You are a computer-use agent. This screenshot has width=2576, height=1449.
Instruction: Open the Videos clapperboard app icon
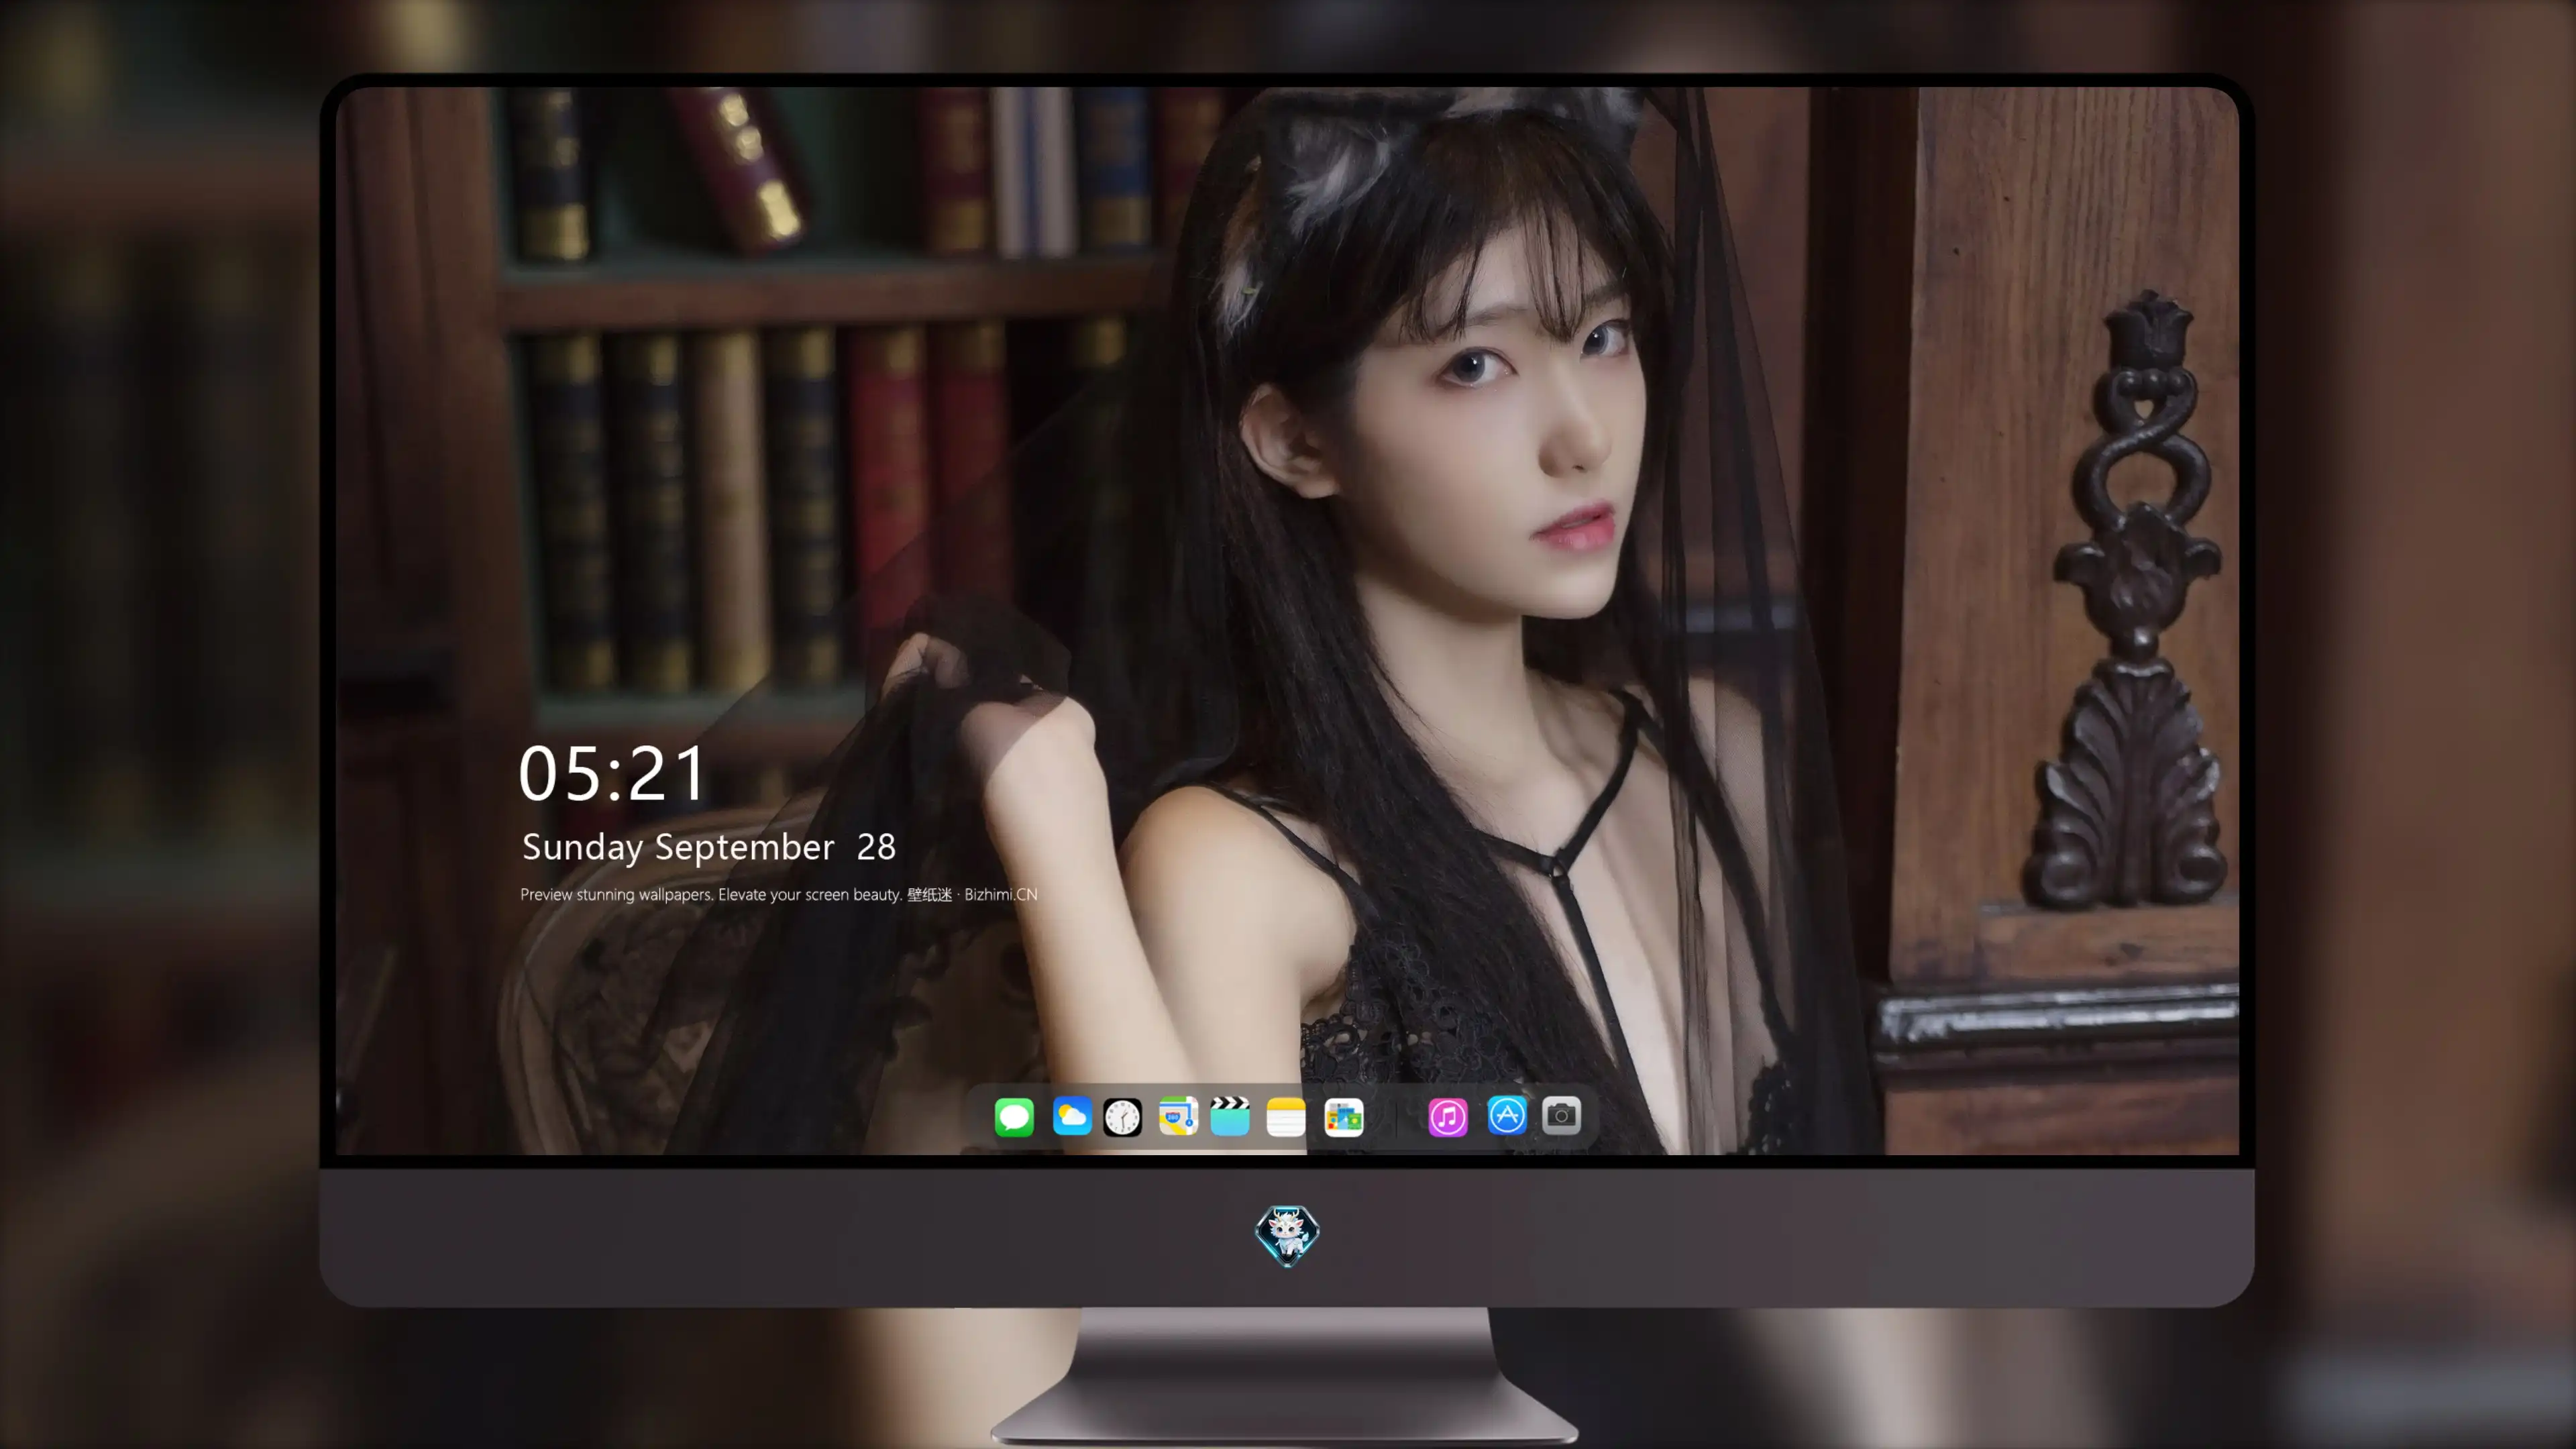pyautogui.click(x=1230, y=1116)
